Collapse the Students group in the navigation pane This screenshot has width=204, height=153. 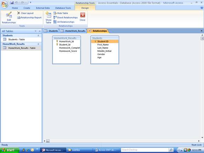pos(38,35)
